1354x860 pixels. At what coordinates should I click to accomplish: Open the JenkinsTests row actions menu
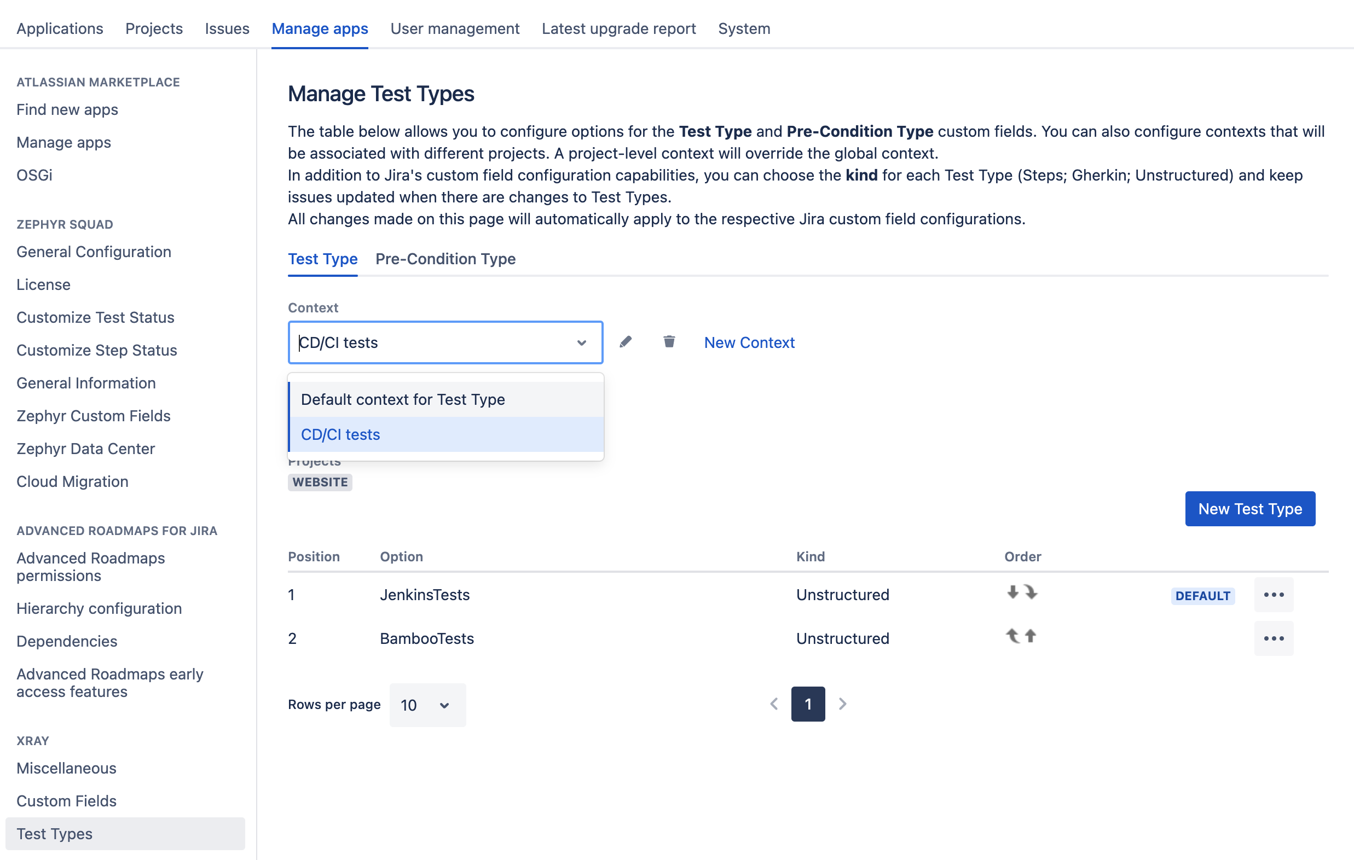click(1273, 595)
